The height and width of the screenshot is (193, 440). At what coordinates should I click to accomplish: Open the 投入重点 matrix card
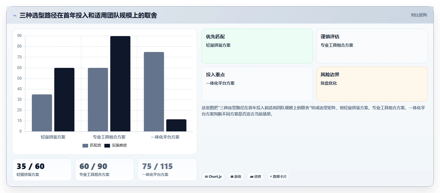pyautogui.click(x=257, y=84)
